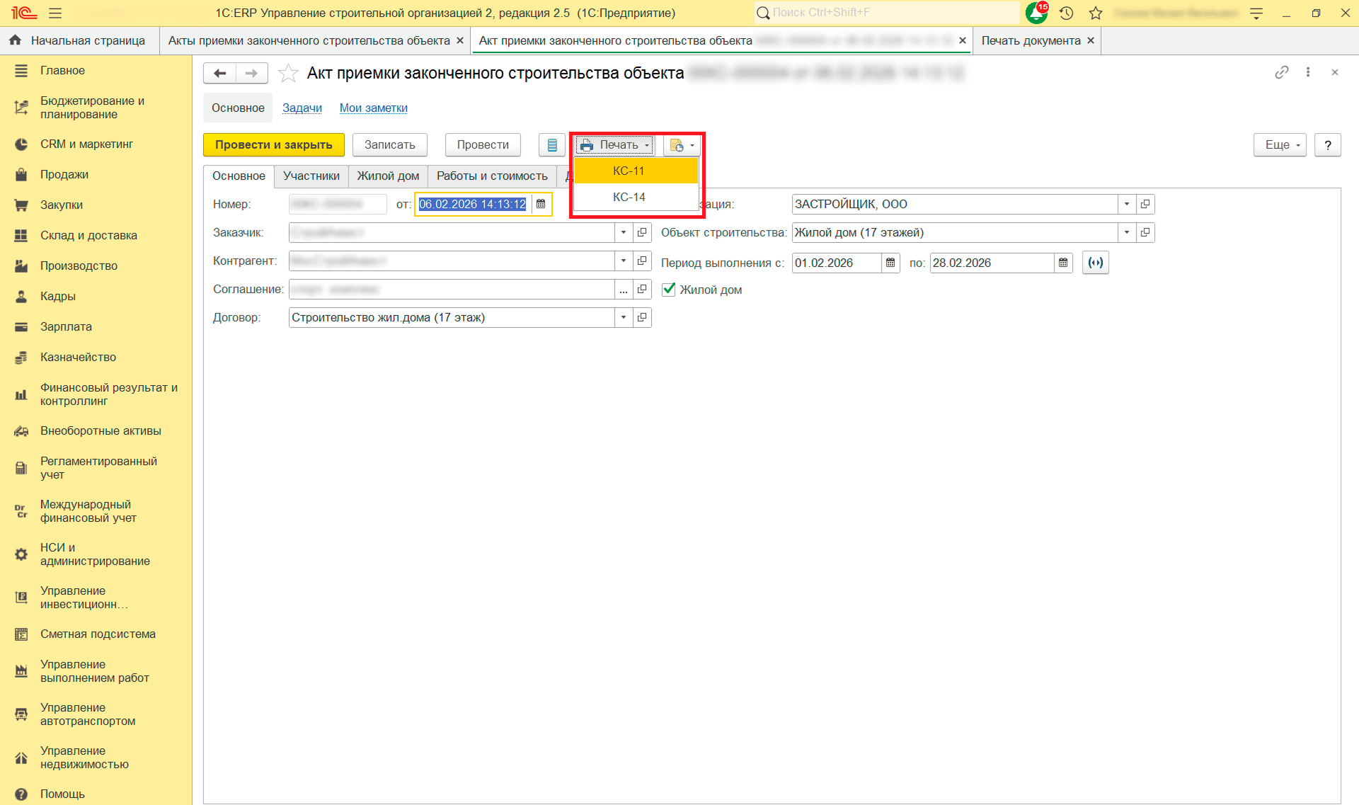Click the period selection button

1095,263
